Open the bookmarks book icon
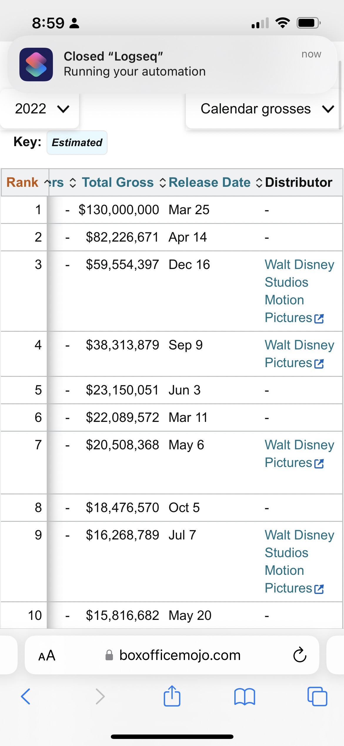Viewport: 344px width, 746px height. [x=245, y=697]
